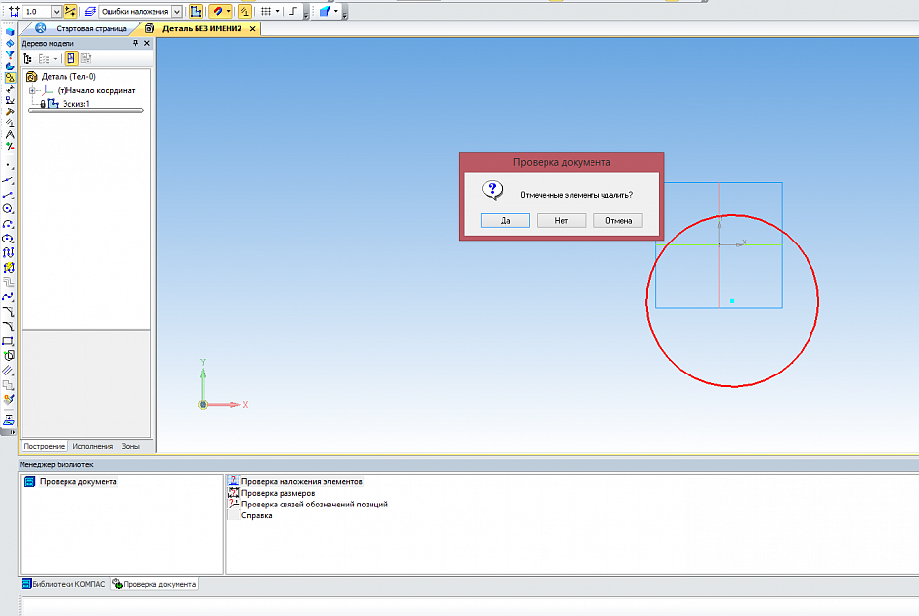Image resolution: width=919 pixels, height=616 pixels.
Task: Toggle the snap magnet button
Action: [x=217, y=11]
